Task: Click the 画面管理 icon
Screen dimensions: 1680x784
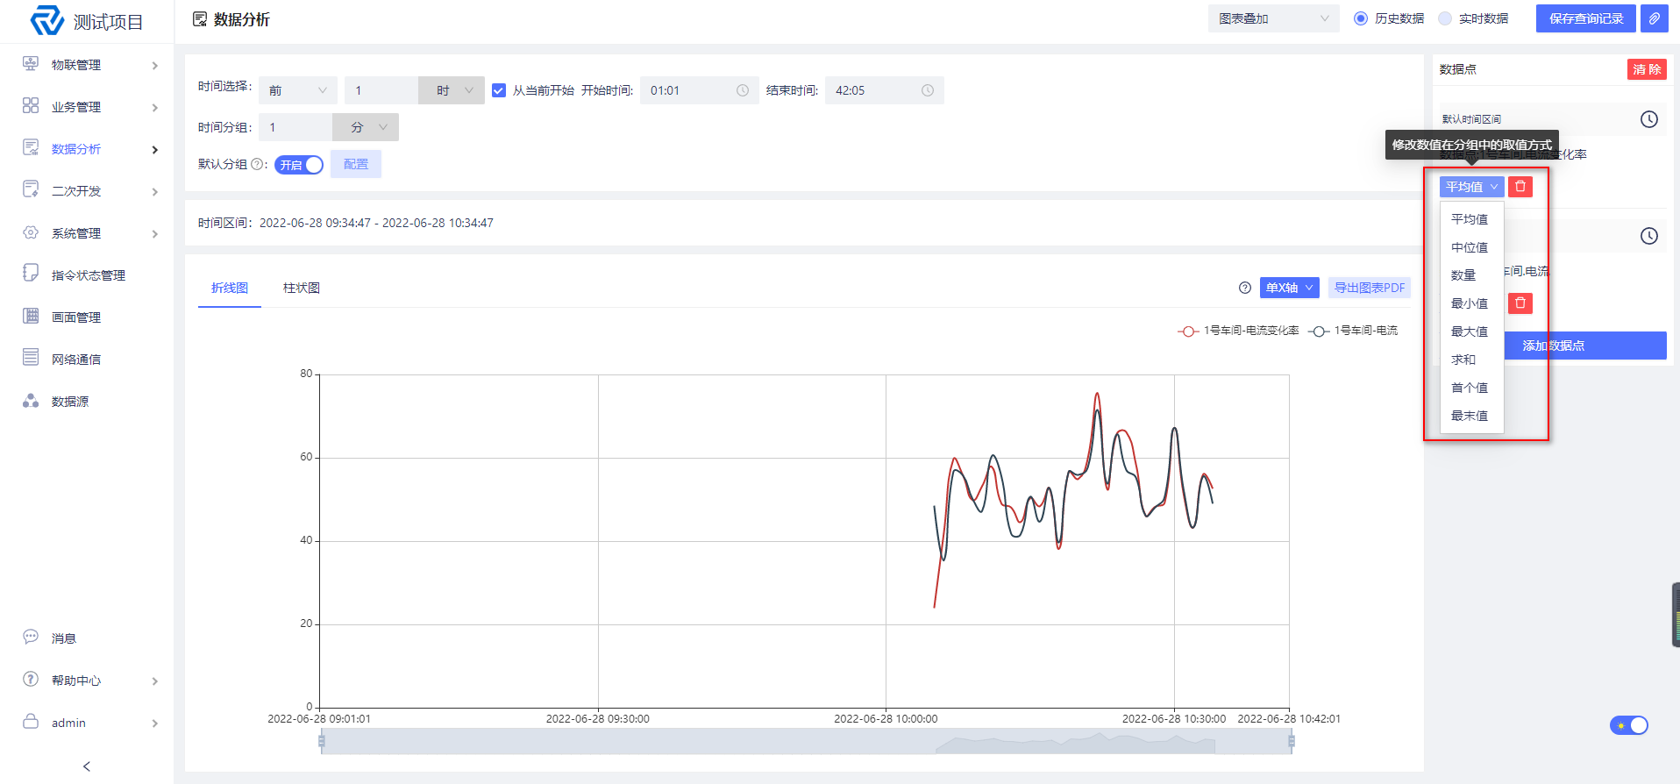Action: tap(31, 316)
